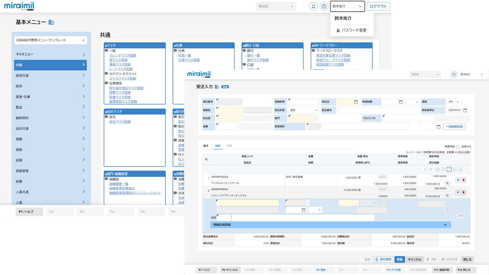The width and height of the screenshot is (489, 275).
Task: Click F6:更新 function key
Action: pyautogui.click(x=325, y=270)
